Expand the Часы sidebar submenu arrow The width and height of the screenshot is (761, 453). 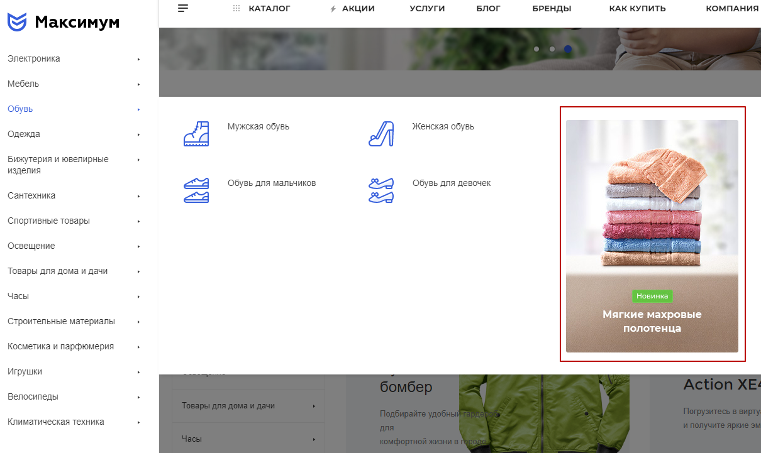(x=138, y=297)
